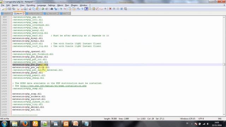
Task: Click the Stop Recording macro icon
Action: [x=114, y=9]
